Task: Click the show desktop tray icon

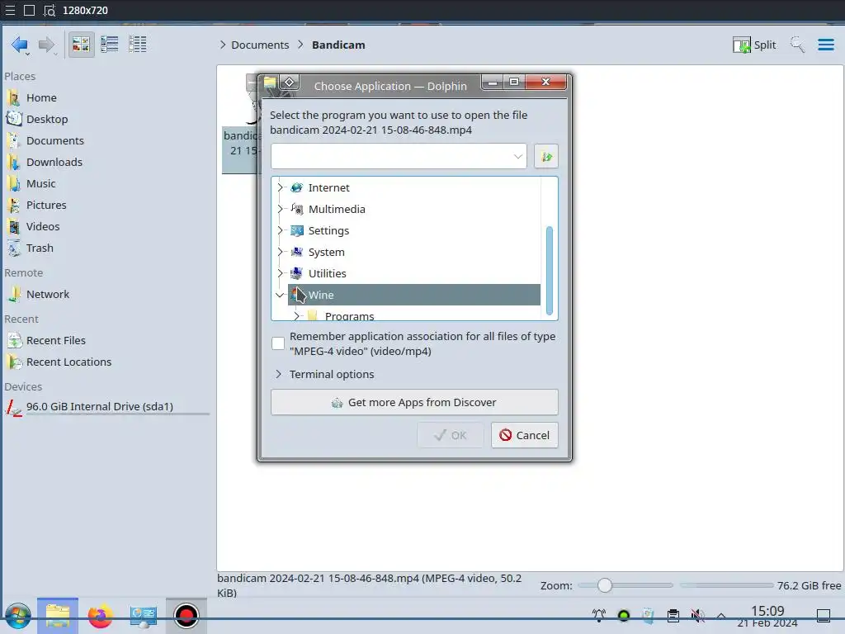Action: coord(823,615)
